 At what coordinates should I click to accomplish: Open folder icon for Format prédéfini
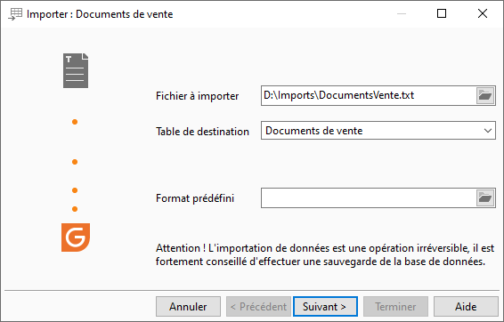(485, 197)
